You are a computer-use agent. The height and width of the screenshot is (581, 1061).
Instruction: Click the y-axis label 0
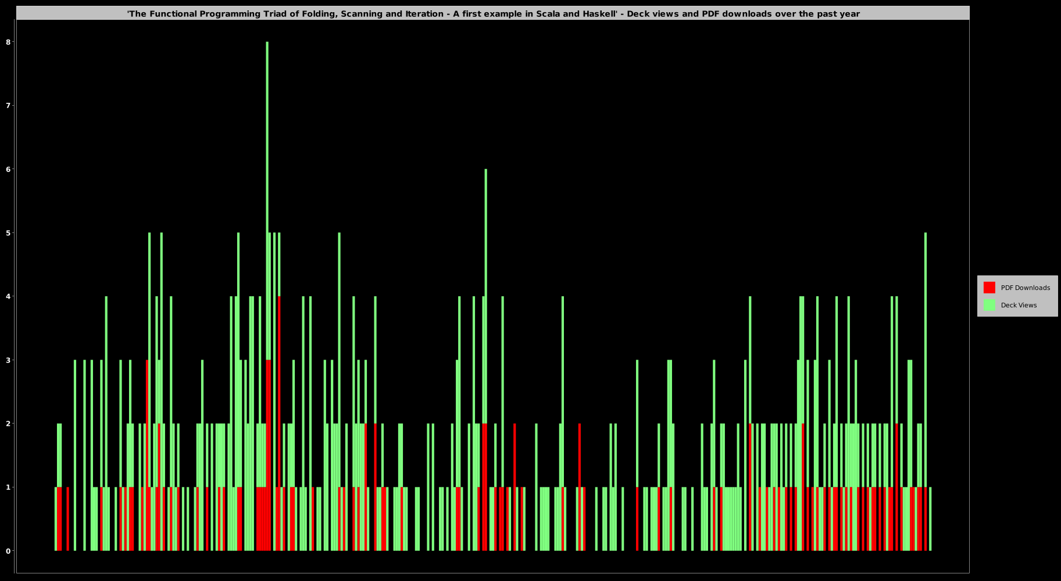tap(8, 551)
